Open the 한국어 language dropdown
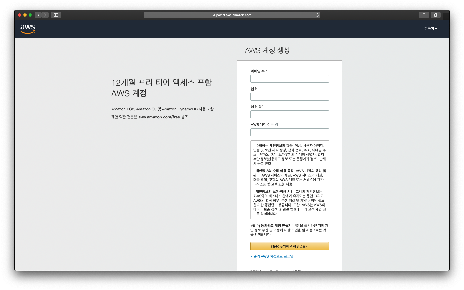 431,29
